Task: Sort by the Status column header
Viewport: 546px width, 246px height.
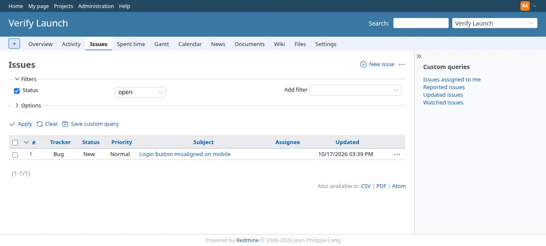Action: pyautogui.click(x=91, y=142)
